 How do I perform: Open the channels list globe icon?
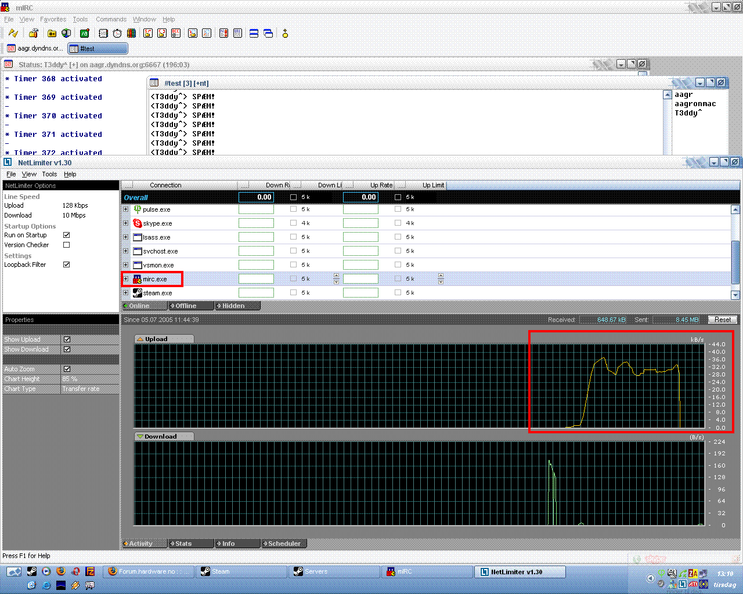pyautogui.click(x=66, y=33)
